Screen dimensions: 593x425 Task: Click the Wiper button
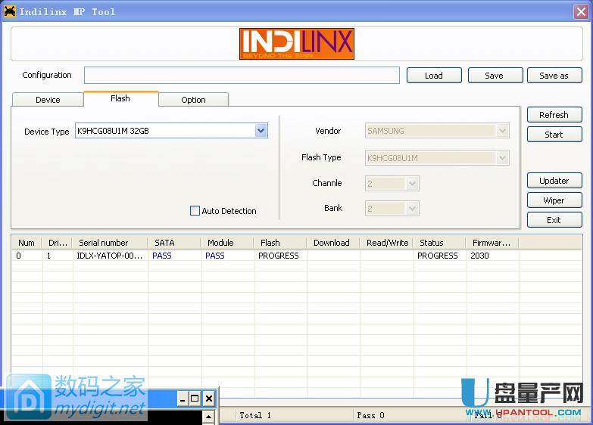tap(554, 200)
